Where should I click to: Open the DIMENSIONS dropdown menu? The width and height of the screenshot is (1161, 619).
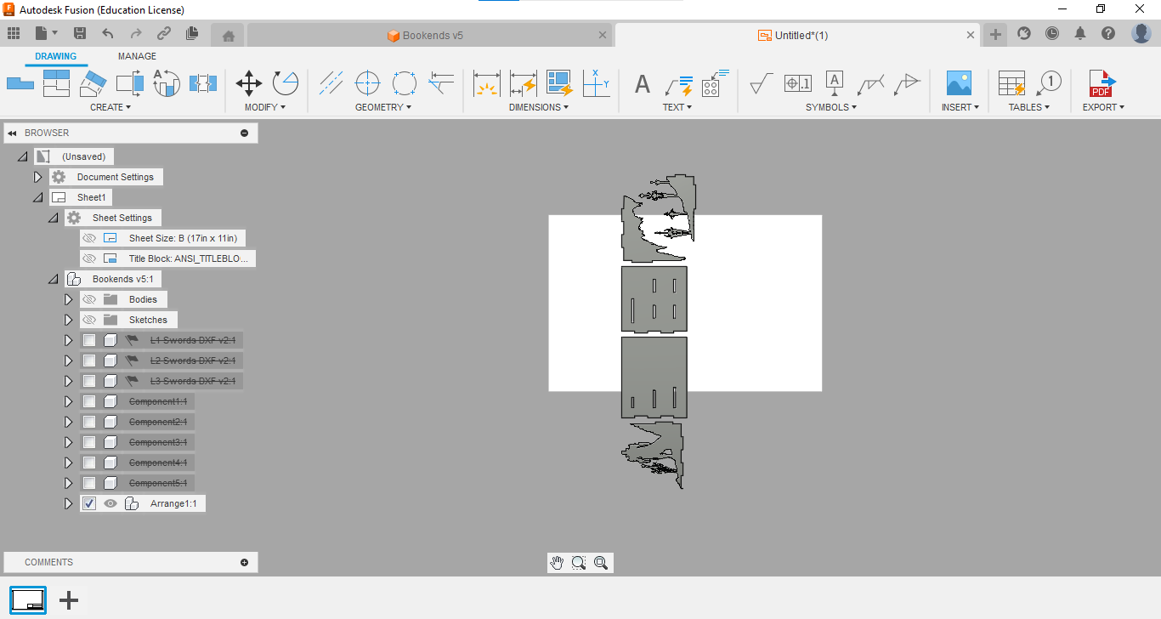coord(539,107)
